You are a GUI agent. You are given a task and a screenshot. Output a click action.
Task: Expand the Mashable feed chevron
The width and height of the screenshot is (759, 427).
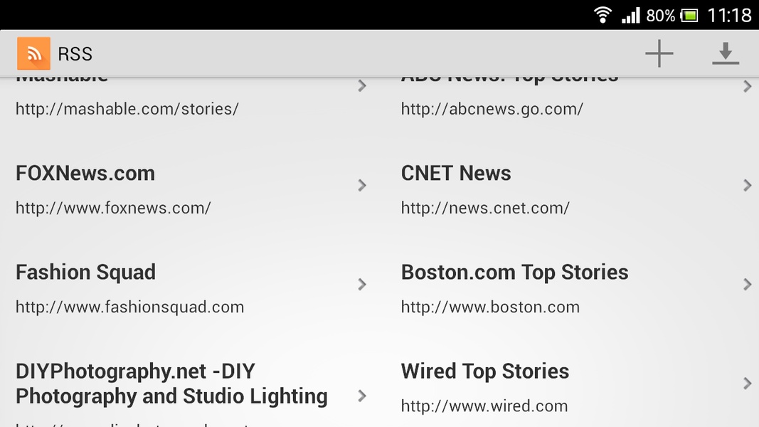pos(361,85)
